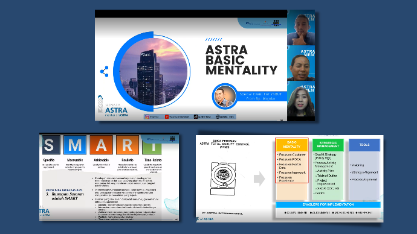Click the blue letter M Measurable tile
Screen dimensions: 417x234
[75, 145]
